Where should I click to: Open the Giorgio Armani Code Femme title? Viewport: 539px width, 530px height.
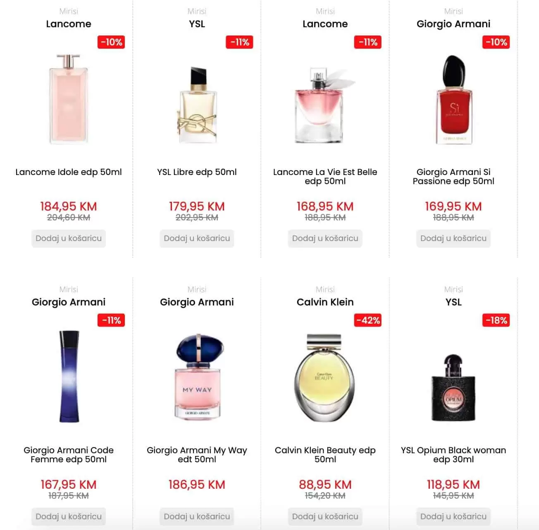(x=69, y=455)
